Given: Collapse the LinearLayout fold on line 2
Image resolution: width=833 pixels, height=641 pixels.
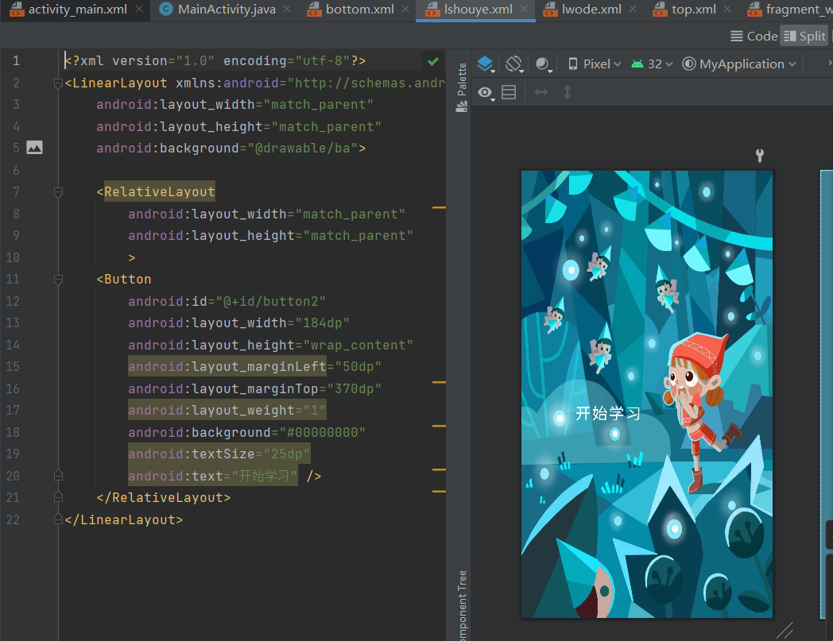Looking at the screenshot, I should coord(59,83).
